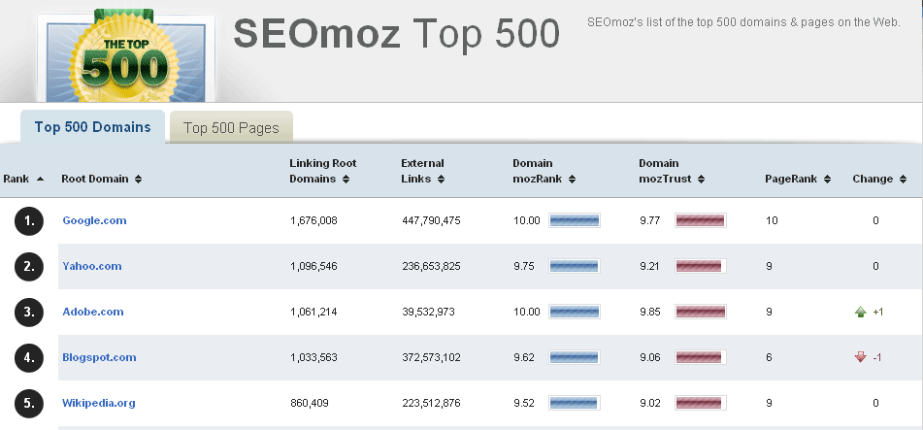Sort by Root Domain column arrows
The height and width of the screenshot is (430, 923).
click(139, 179)
